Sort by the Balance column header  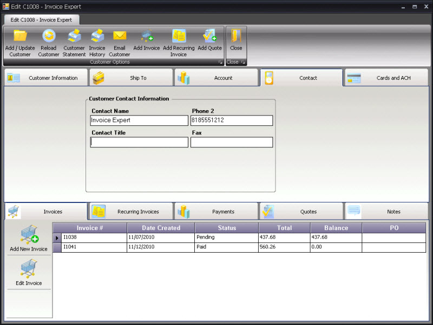pyautogui.click(x=336, y=228)
